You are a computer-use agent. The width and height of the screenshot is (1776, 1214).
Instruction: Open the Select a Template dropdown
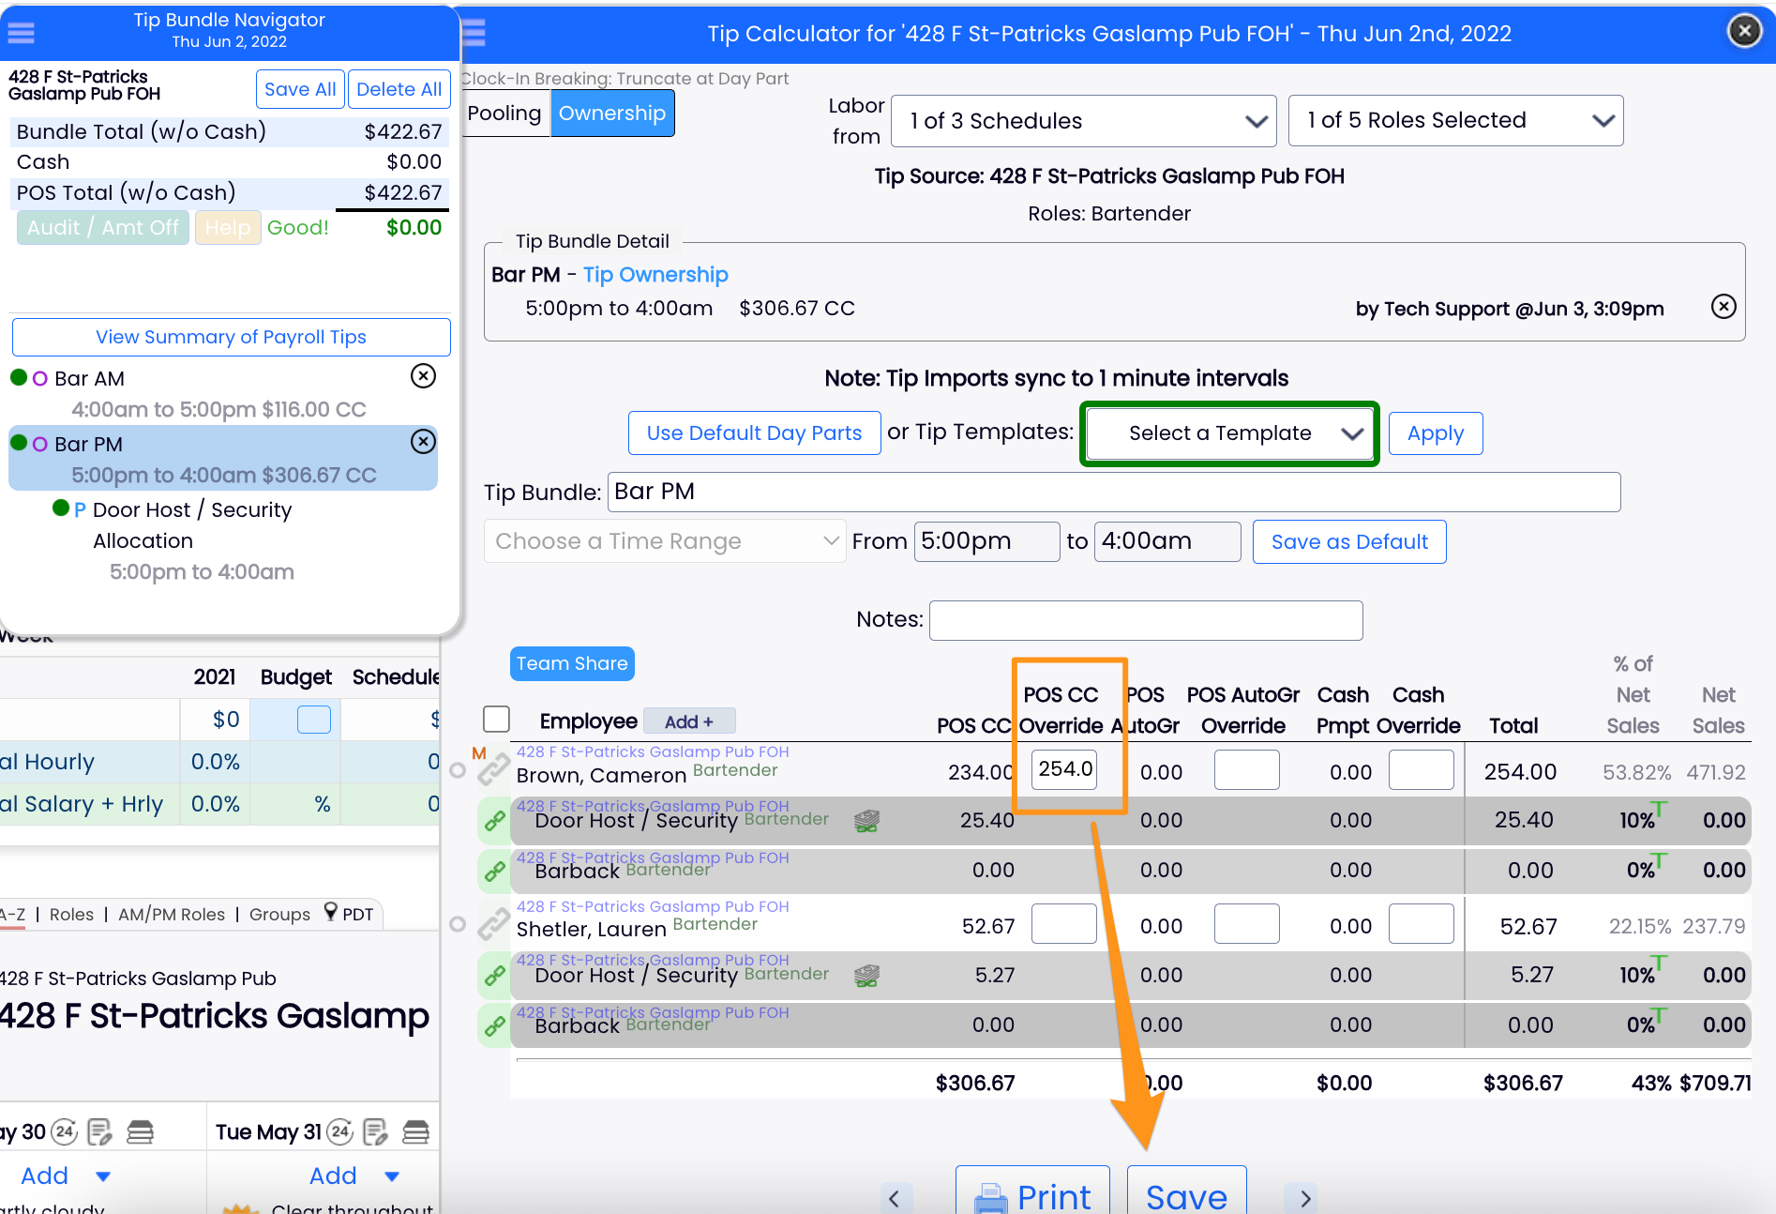pyautogui.click(x=1230, y=433)
